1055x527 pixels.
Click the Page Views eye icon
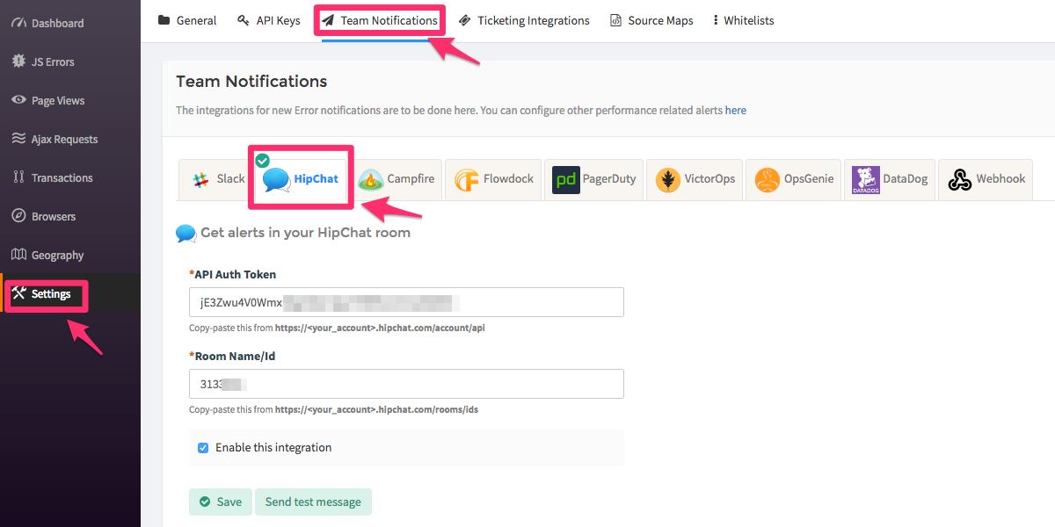pos(18,100)
